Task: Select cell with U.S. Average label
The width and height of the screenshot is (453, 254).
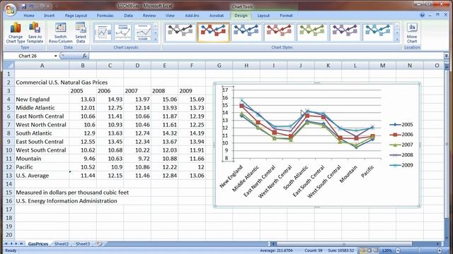Action: (42, 176)
